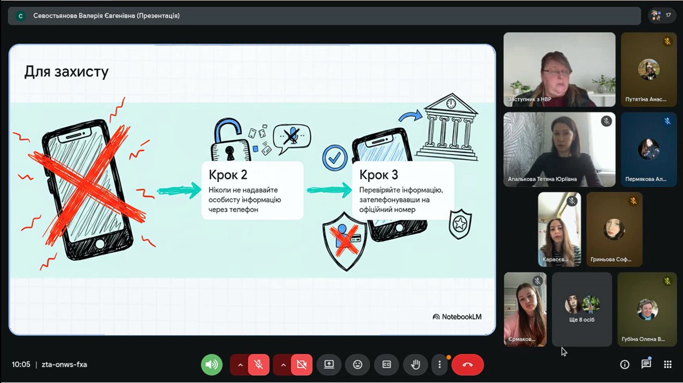Image resolution: width=683 pixels, height=383 pixels.
Task: Click the meeting code zta-onws-fxa
Action: [x=64, y=364]
